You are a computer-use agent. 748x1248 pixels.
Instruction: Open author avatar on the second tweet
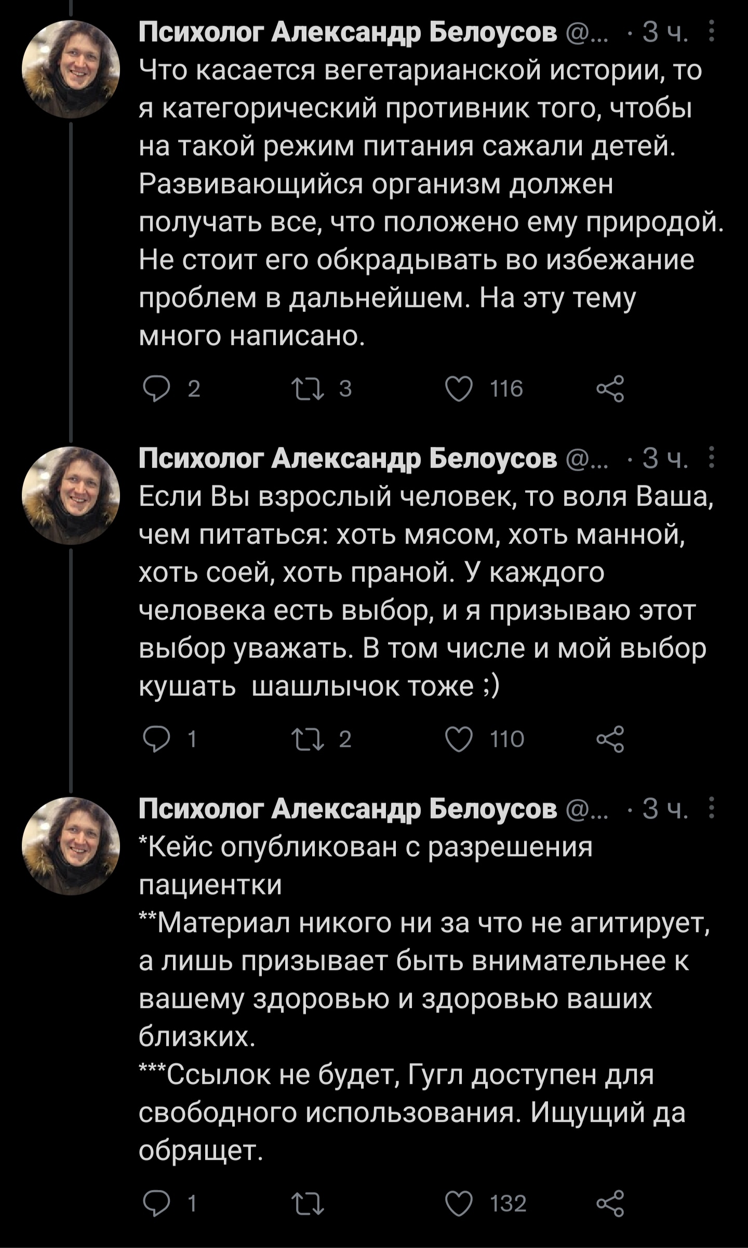pyautogui.click(x=71, y=496)
